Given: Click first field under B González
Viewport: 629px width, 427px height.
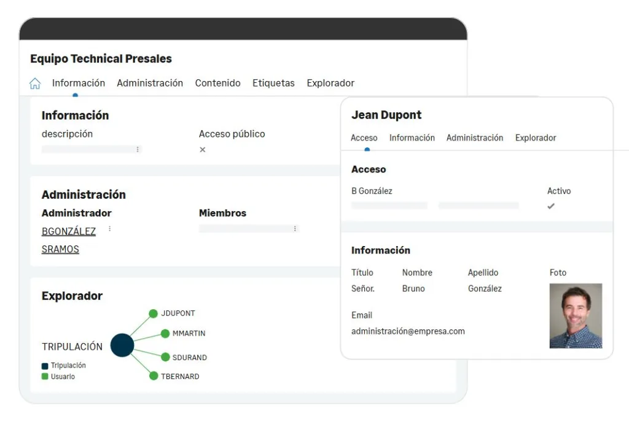Looking at the screenshot, I should pos(389,206).
